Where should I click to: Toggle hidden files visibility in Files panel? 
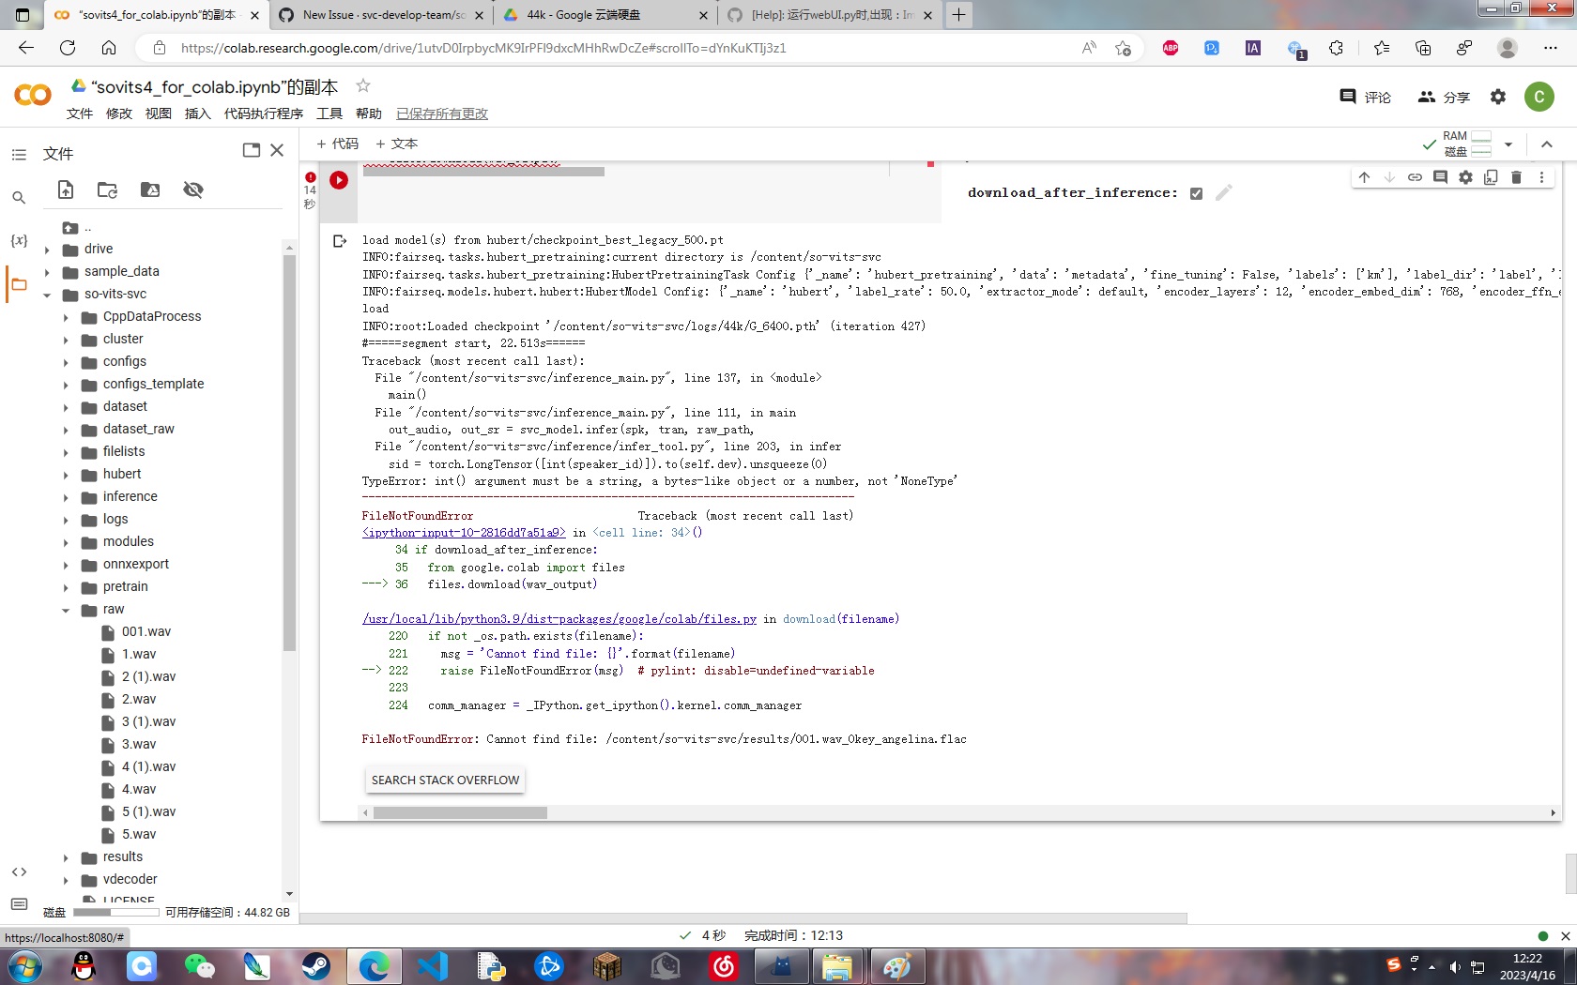click(x=193, y=189)
